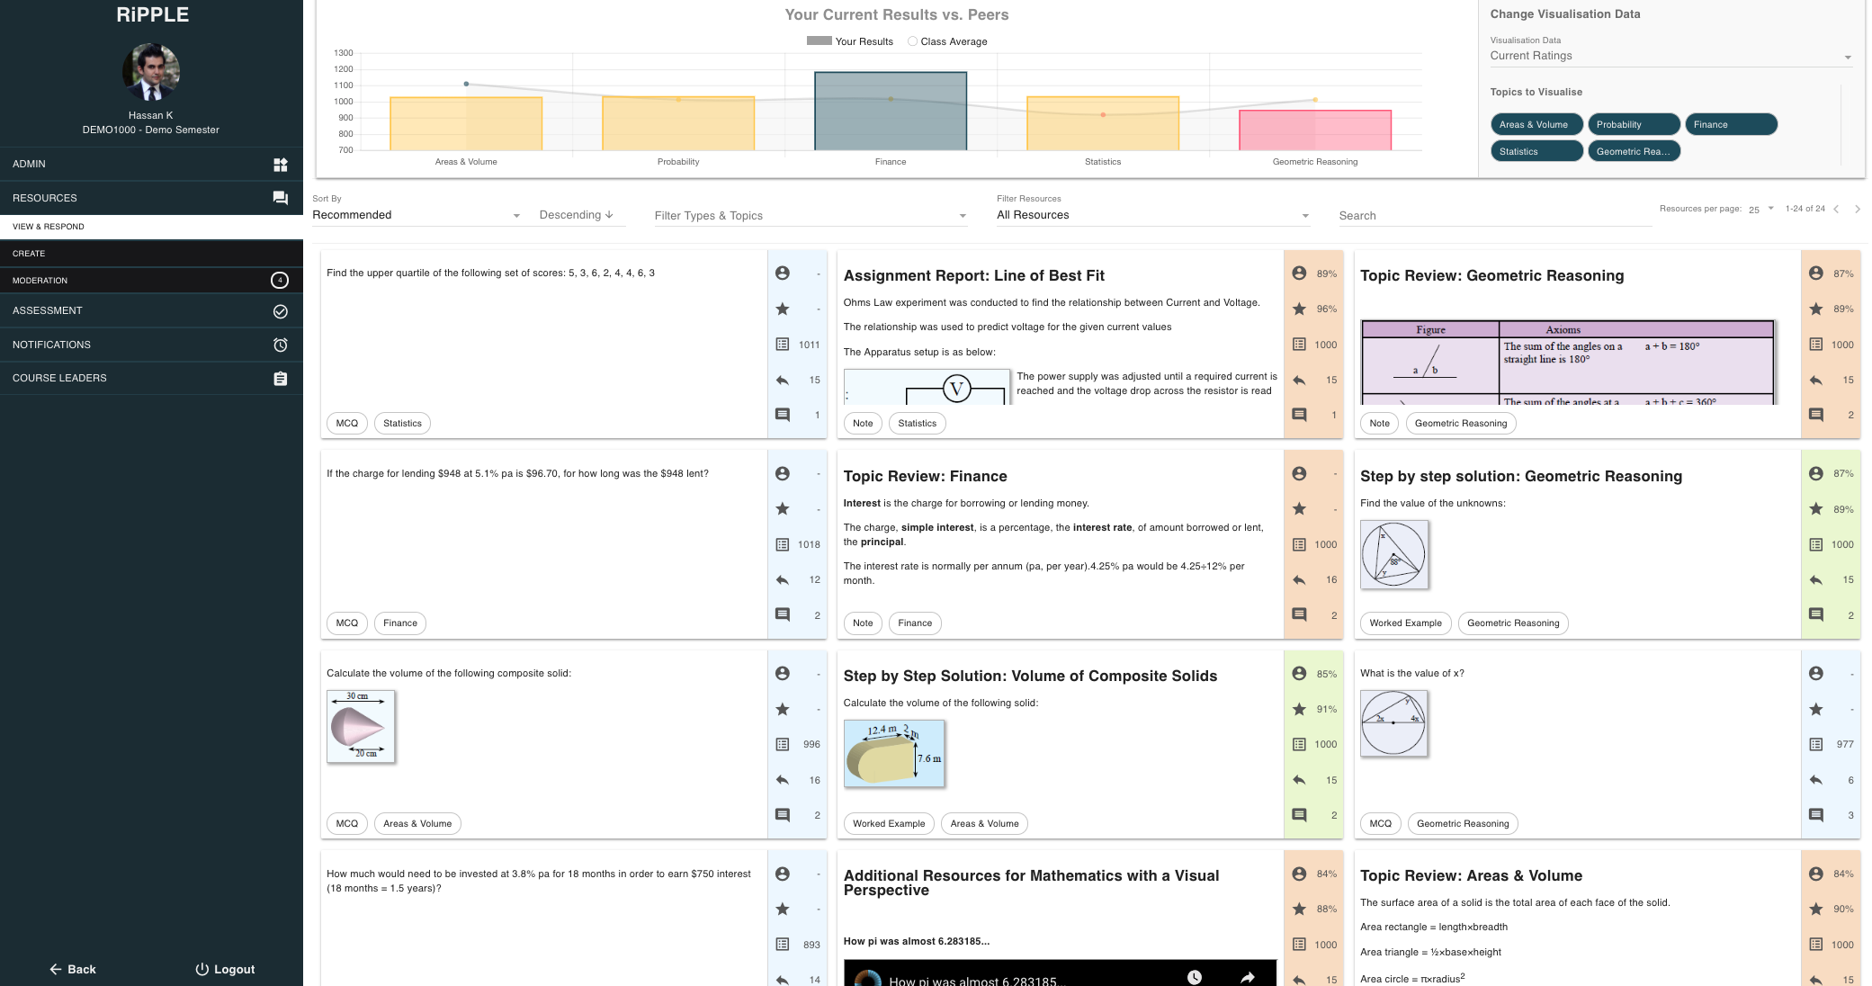The image size is (1872, 986).
Task: Toggle Probability topic chip
Action: 1634,124
